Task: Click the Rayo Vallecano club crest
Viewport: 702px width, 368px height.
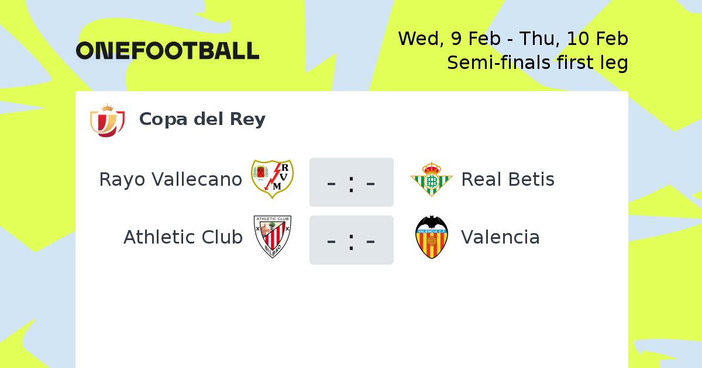Action: [272, 179]
